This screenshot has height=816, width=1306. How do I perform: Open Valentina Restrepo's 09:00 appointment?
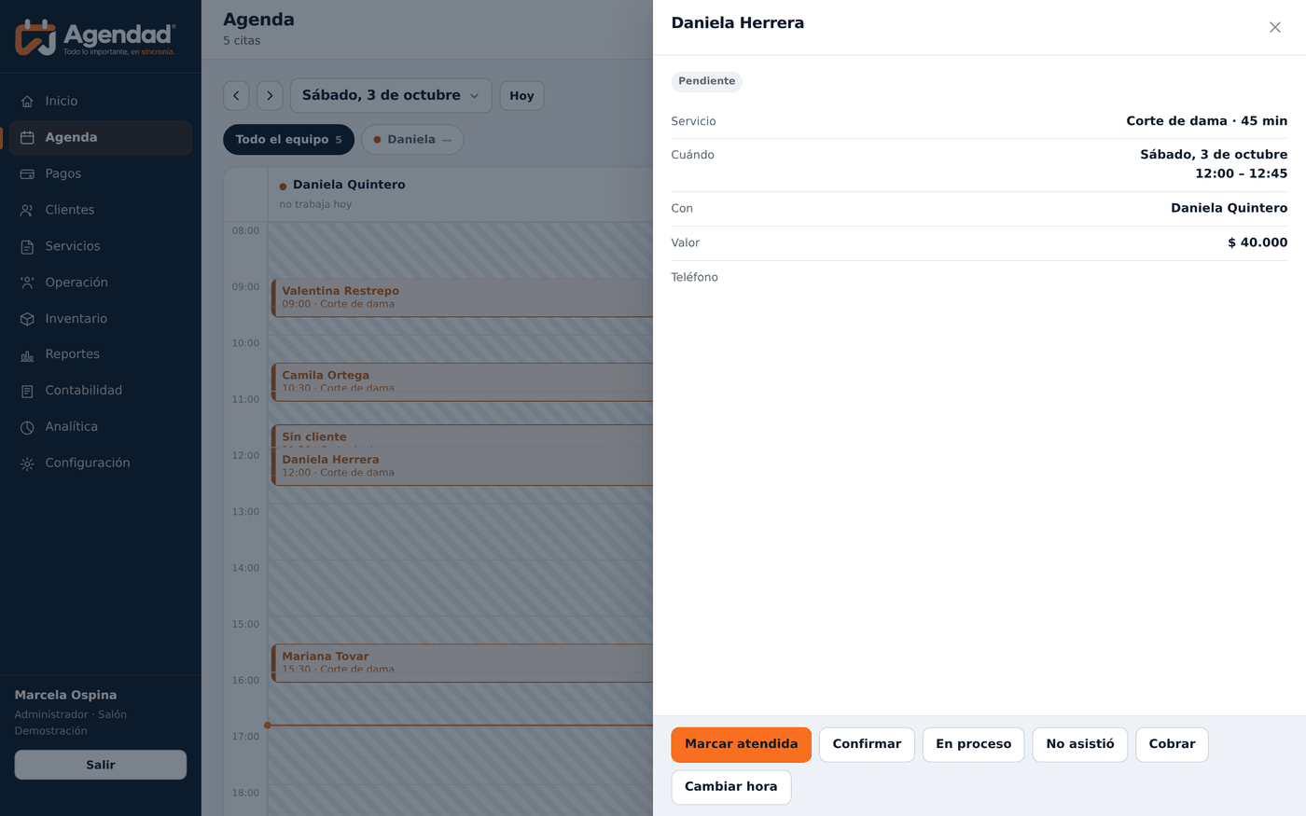[x=462, y=297]
